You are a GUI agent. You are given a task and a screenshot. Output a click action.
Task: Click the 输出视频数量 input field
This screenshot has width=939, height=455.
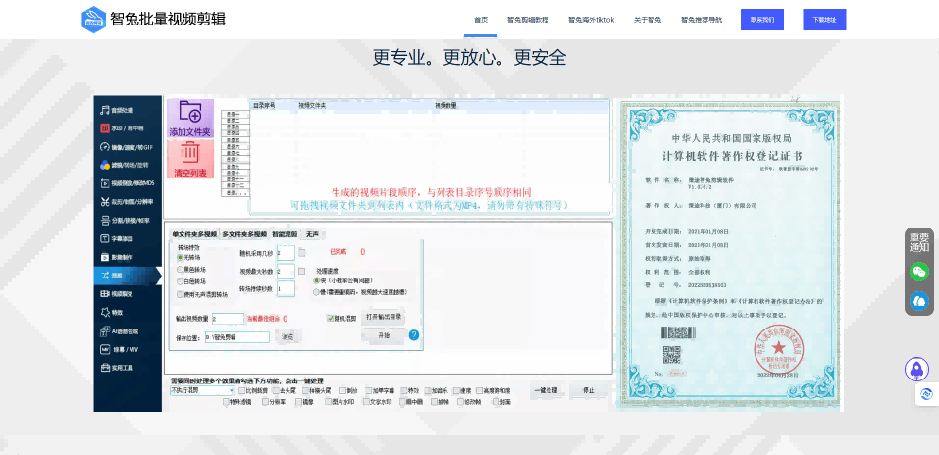pos(227,318)
